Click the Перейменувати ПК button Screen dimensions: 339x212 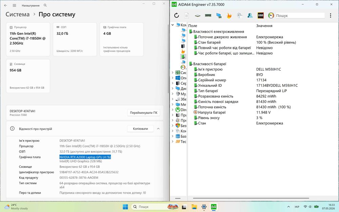[143, 113]
